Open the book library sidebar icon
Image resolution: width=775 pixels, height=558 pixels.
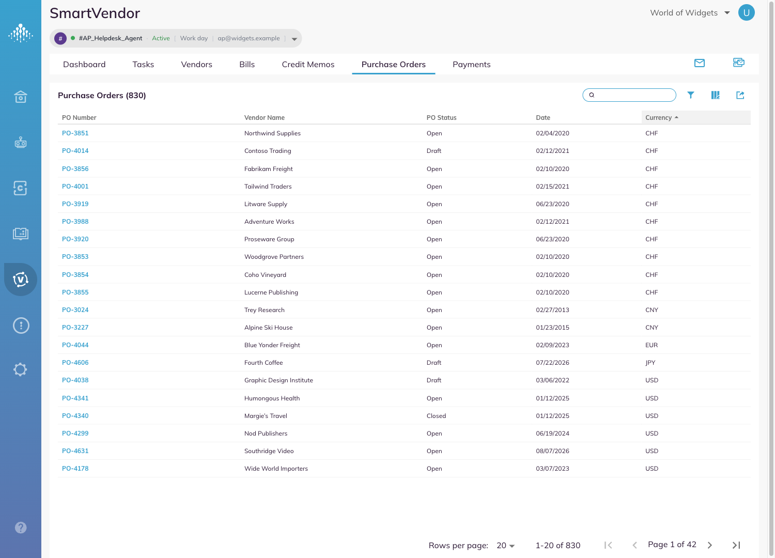tap(21, 234)
